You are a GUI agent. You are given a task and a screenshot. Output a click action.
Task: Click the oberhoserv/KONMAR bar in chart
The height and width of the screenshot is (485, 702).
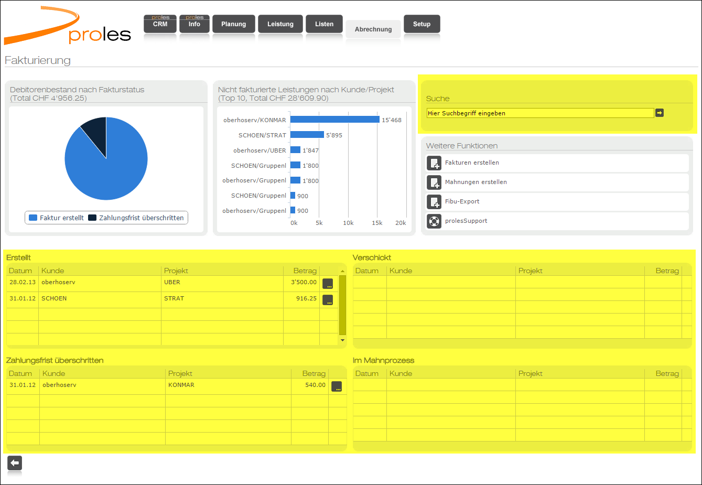point(334,120)
